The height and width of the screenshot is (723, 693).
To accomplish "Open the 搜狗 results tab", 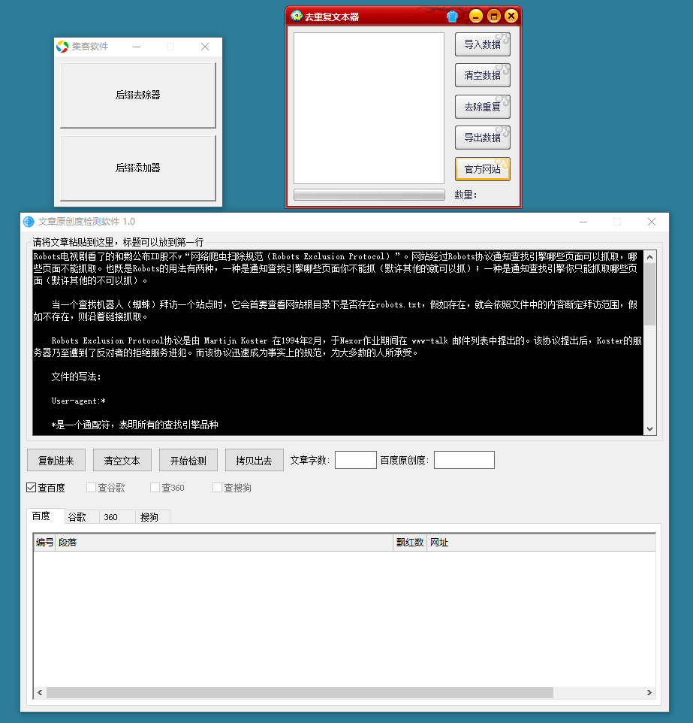I will [149, 517].
